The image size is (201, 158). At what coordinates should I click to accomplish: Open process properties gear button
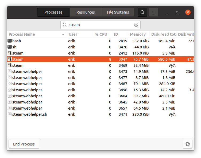tap(188, 144)
